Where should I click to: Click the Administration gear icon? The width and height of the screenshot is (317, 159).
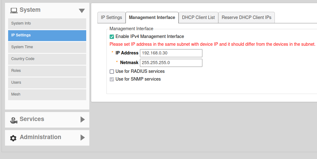(13, 138)
